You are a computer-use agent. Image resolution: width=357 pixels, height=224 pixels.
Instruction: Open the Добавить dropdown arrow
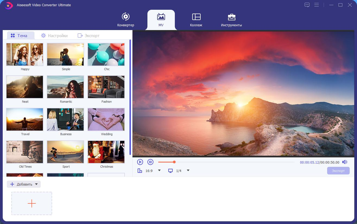tap(36, 184)
